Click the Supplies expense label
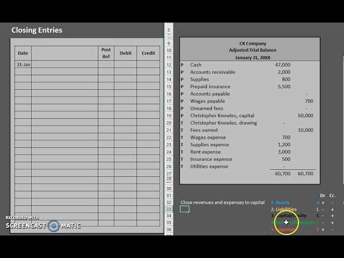 (x=210, y=145)
